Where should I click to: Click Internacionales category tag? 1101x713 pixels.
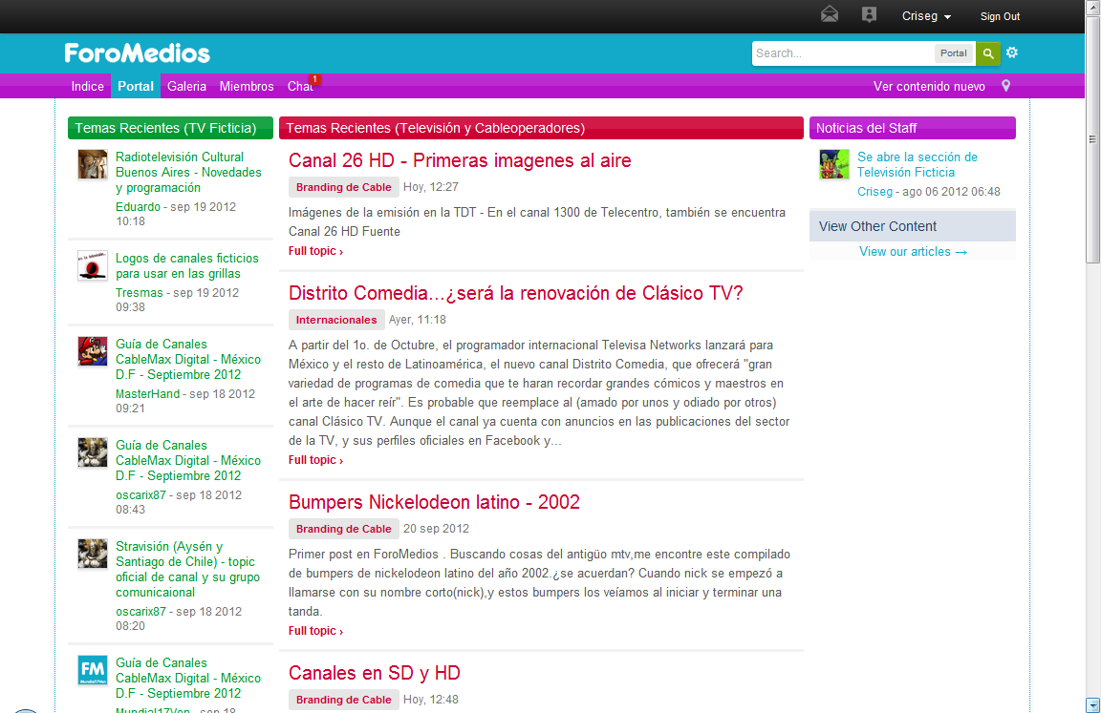click(336, 320)
